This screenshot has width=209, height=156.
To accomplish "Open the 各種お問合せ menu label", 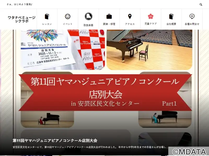I will click(x=192, y=24).
